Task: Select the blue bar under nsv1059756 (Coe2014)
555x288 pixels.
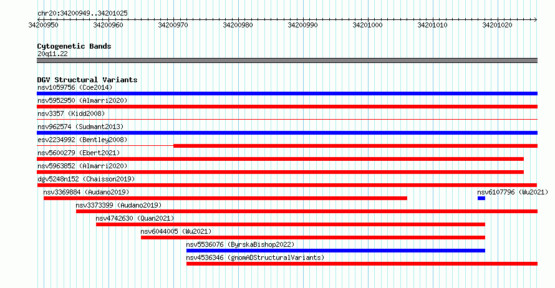Action: 287,94
